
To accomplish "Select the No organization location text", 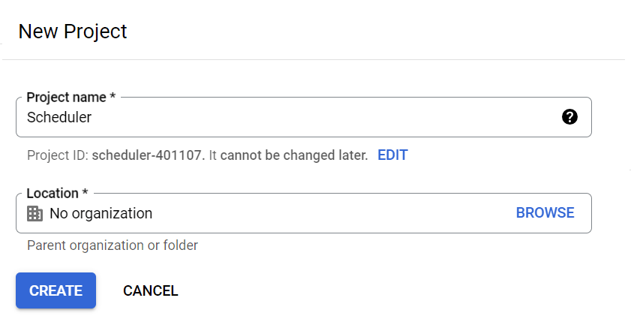I will coord(101,214).
